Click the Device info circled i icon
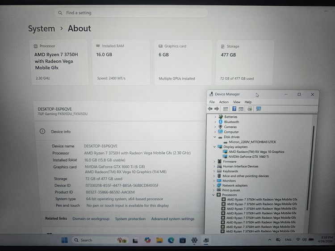 (x=42, y=131)
